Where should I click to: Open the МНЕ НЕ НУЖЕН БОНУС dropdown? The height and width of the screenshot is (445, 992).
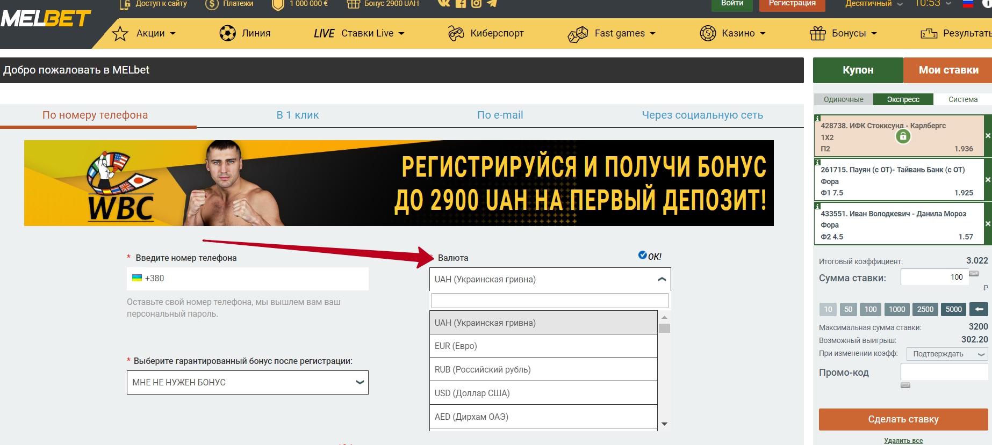(x=248, y=382)
